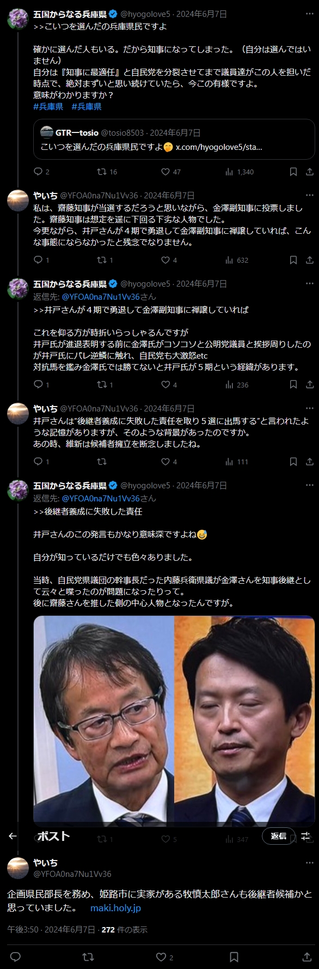View analytics showing 1,340 impressions
Viewport: 319px width, 969px height.
240,172
